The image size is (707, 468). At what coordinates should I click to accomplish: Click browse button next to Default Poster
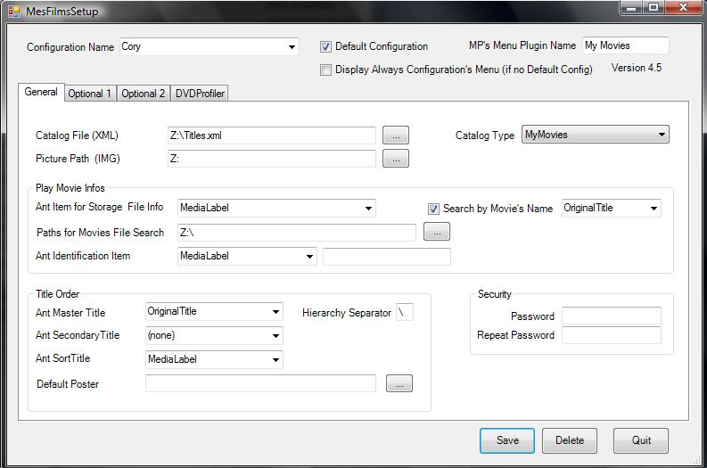click(x=399, y=383)
